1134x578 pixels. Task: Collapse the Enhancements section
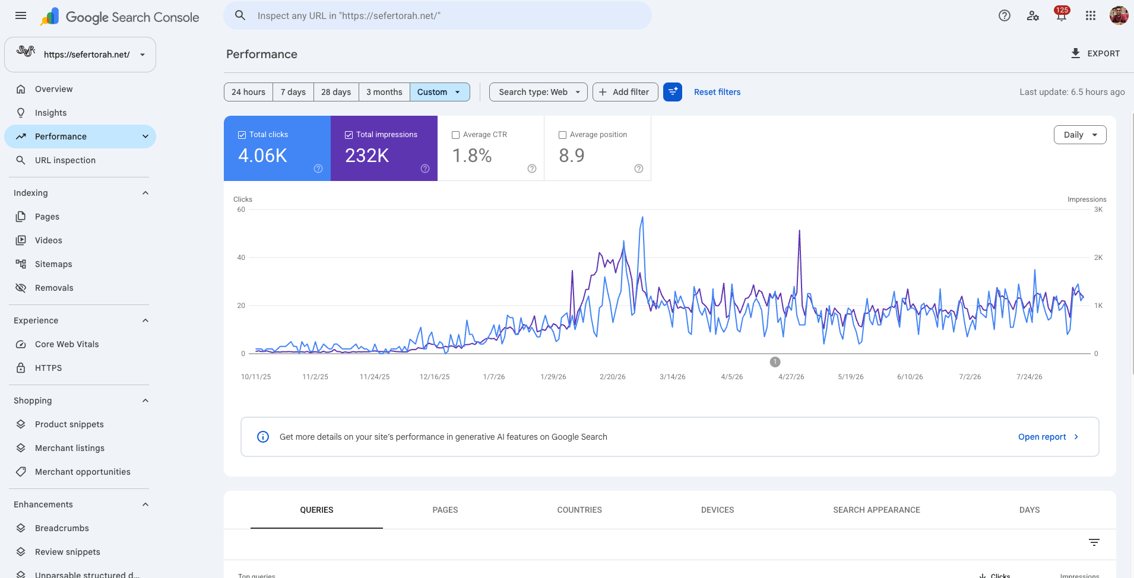(145, 504)
